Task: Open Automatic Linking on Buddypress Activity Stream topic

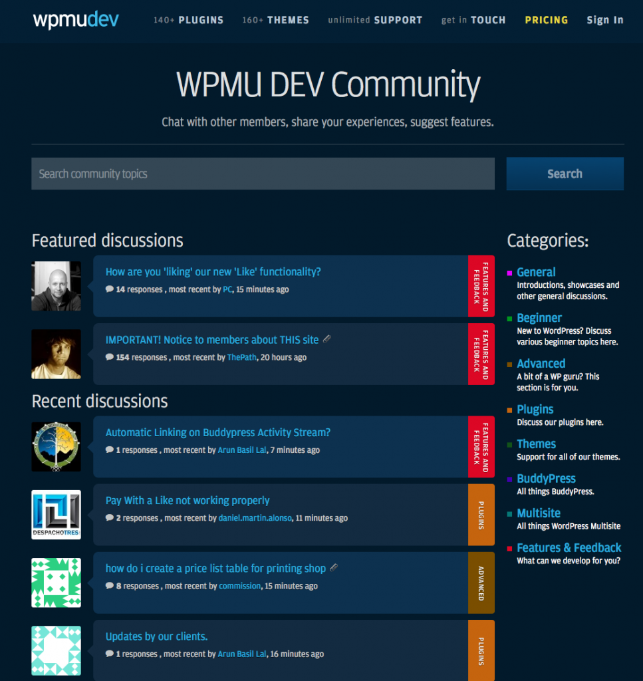Action: click(218, 432)
